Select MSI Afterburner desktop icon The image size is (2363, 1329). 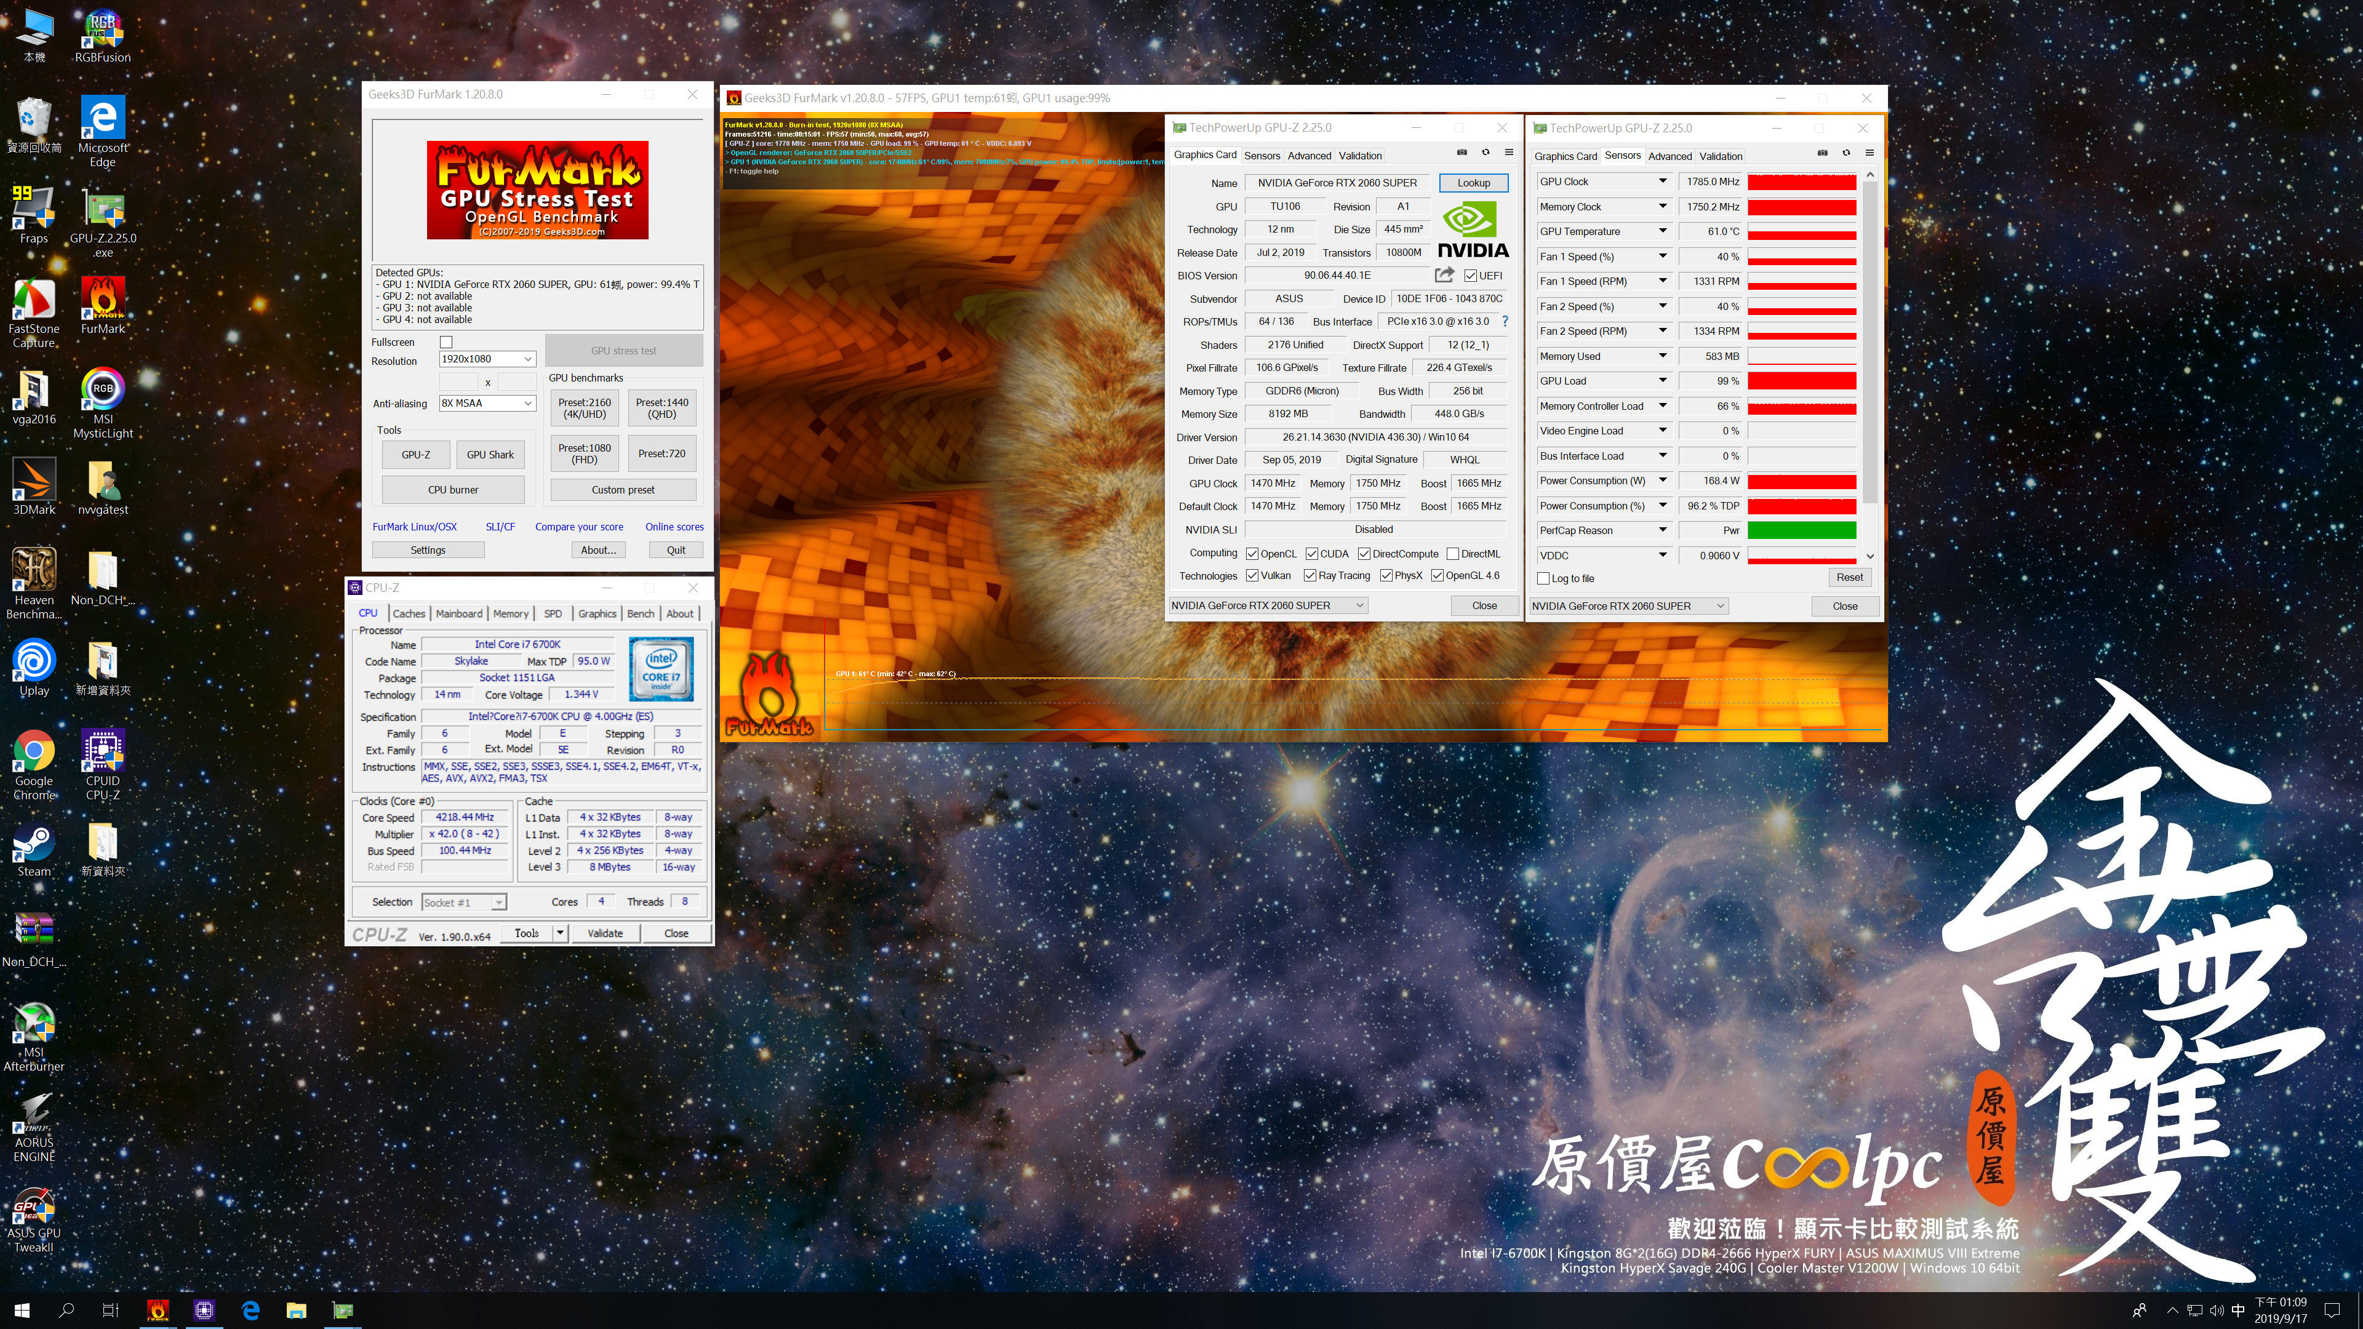(34, 1036)
